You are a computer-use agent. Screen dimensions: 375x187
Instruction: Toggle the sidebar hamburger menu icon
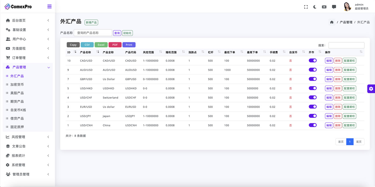49,7
